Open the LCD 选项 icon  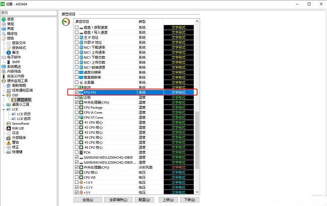[x=14, y=119]
